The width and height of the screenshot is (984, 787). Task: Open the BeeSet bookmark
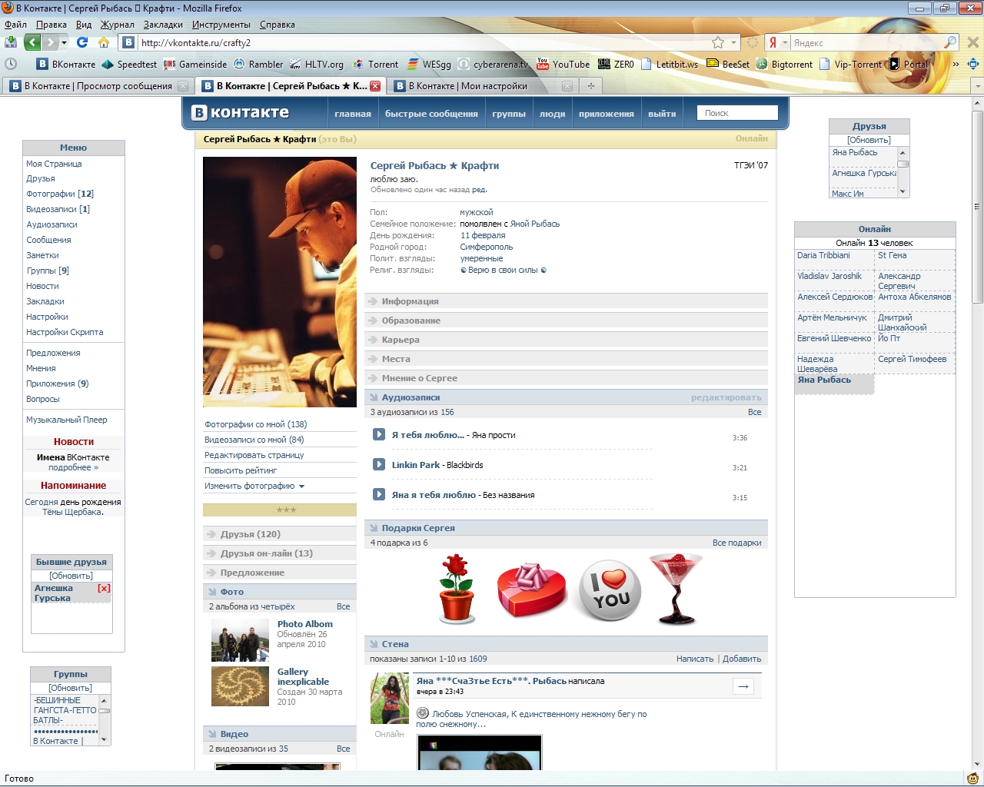(x=728, y=64)
